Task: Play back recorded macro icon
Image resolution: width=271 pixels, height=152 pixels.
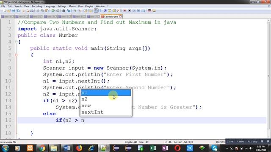Action: (x=134, y=11)
